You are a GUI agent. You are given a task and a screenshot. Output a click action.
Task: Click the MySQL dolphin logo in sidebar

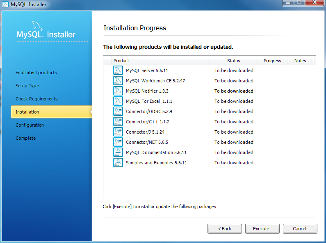click(37, 26)
